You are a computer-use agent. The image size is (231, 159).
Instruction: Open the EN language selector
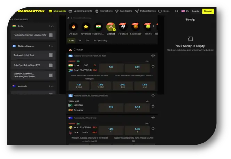(x=185, y=11)
